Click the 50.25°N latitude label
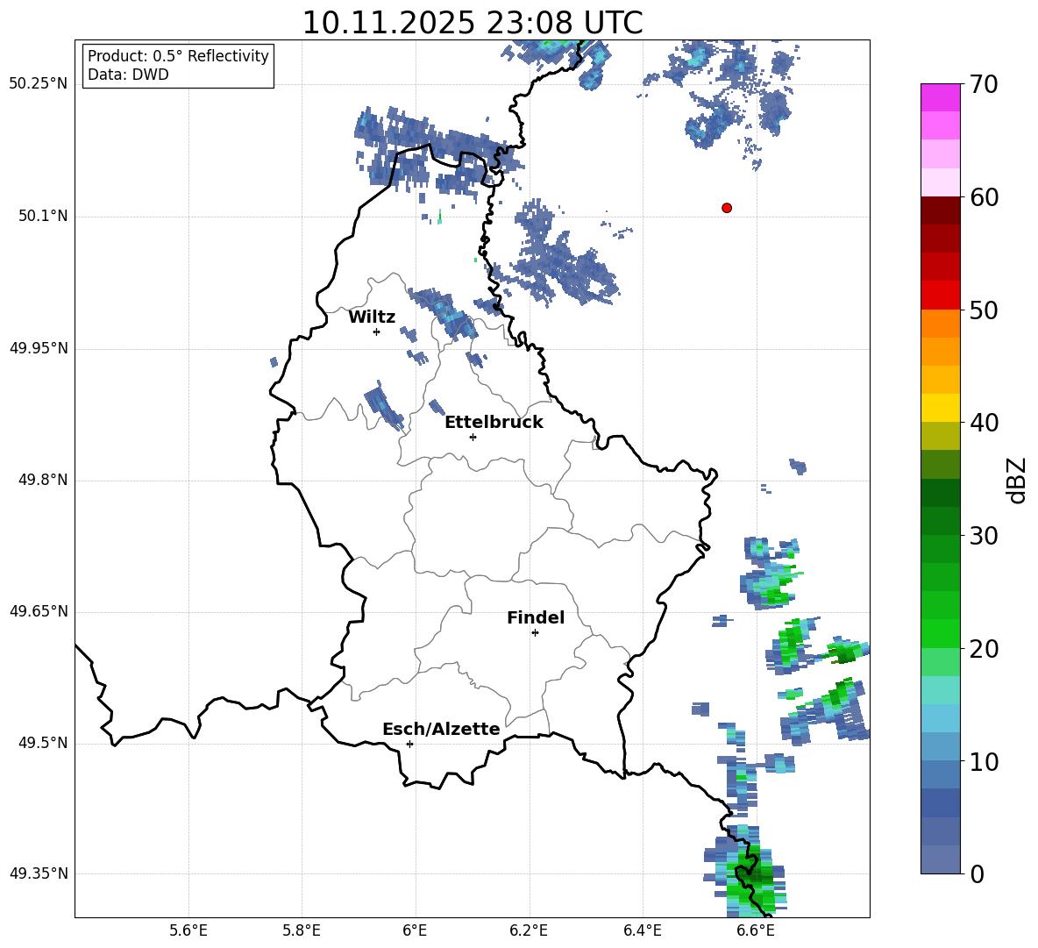1038x948 pixels. (x=39, y=84)
